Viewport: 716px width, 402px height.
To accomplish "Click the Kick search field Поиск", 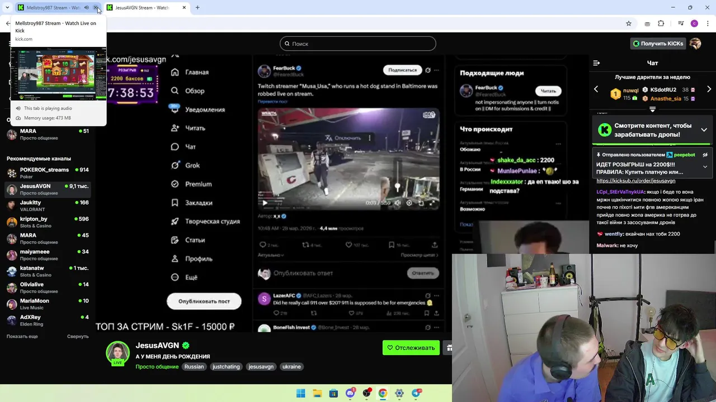I will pos(358,44).
